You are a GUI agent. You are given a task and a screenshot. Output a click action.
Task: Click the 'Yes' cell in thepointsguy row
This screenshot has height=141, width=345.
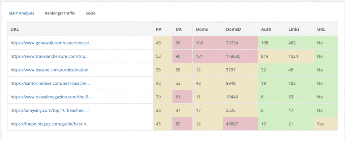(320, 124)
